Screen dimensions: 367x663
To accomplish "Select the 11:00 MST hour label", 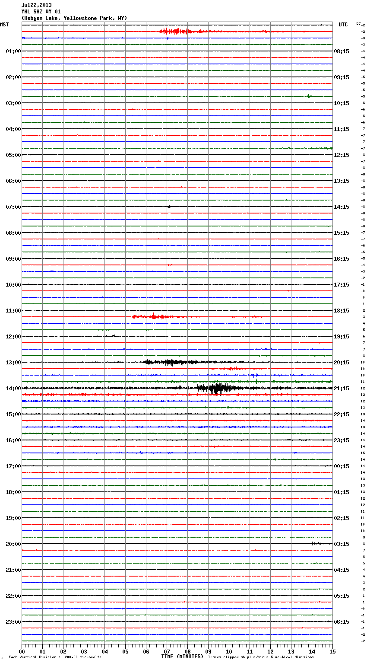I will coord(13,311).
